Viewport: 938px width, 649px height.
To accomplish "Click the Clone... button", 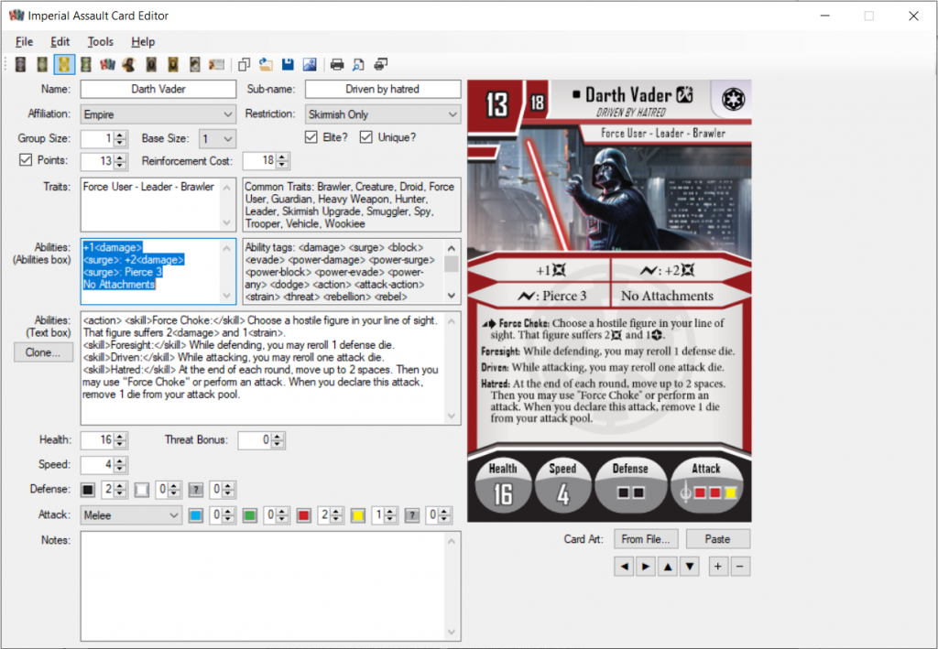I will [x=44, y=352].
